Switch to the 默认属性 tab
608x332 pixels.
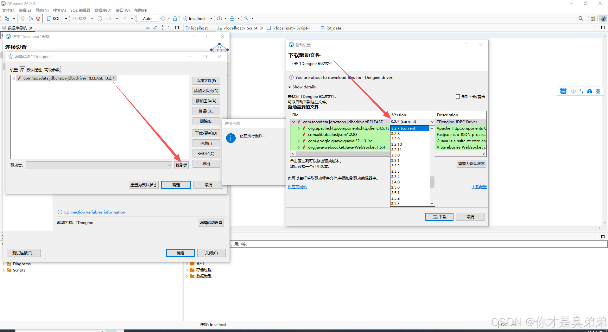pos(34,70)
